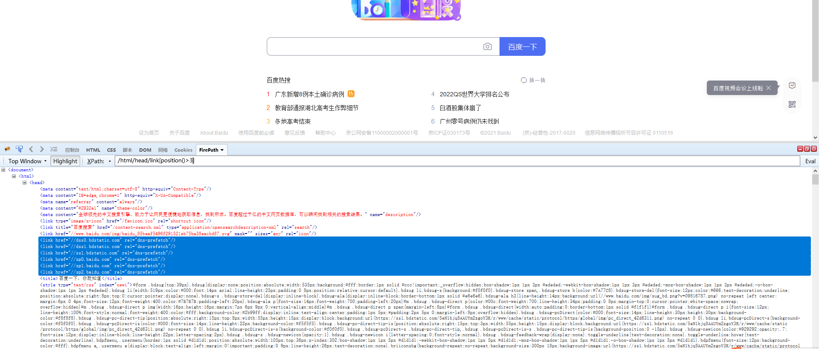Click the page scrollbar down arrow
This screenshot has height=349, width=819.
pyautogui.click(x=815, y=138)
